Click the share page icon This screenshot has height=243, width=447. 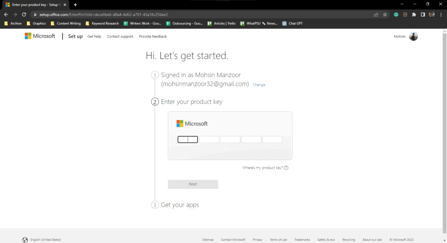point(376,14)
